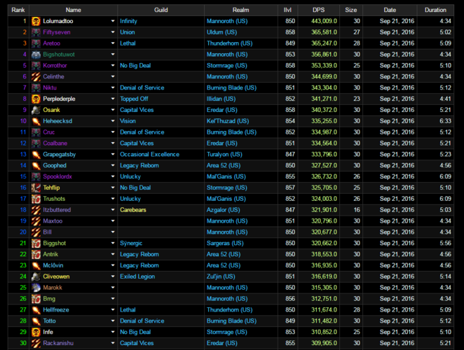Viewport: 464px width, 350px height.
Task: Open the Turalyon (US) realm link
Action: (x=224, y=154)
